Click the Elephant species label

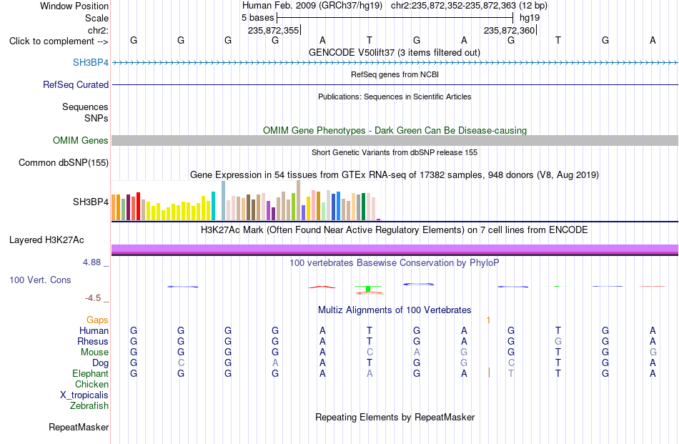[x=90, y=373]
